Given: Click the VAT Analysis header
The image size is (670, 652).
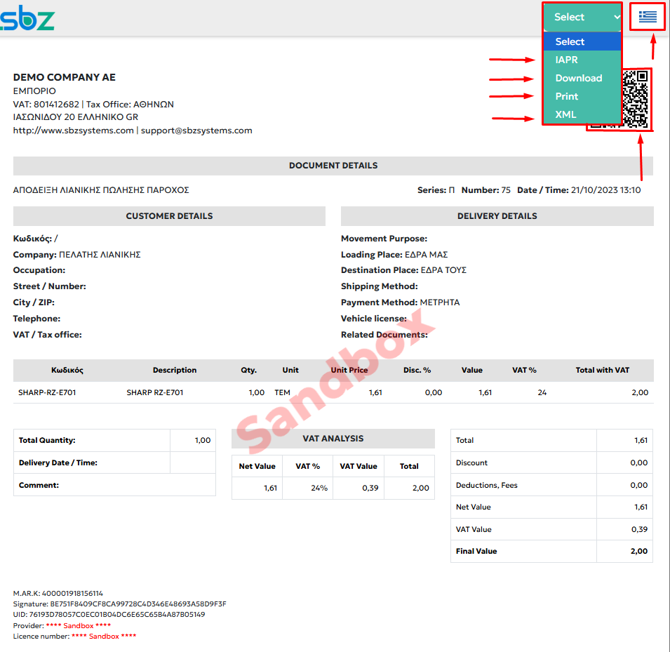Looking at the screenshot, I should (333, 439).
